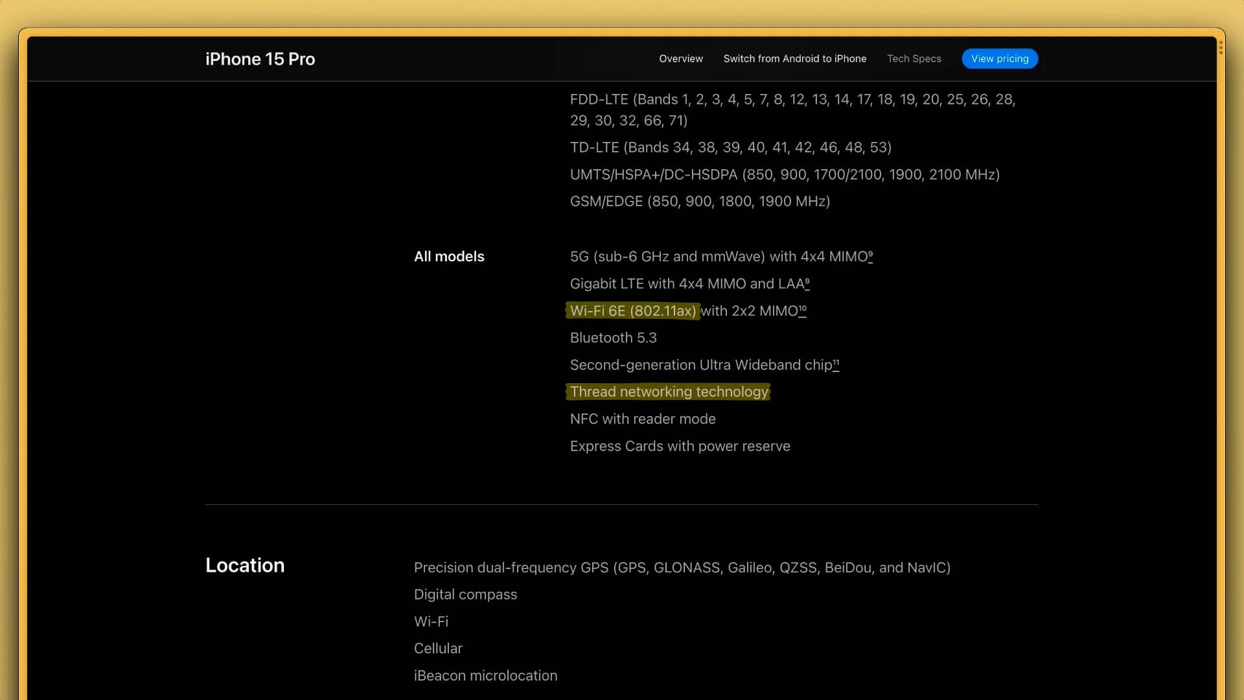Viewport: 1244px width, 700px height.
Task: Click the View pricing button
Action: click(x=999, y=59)
